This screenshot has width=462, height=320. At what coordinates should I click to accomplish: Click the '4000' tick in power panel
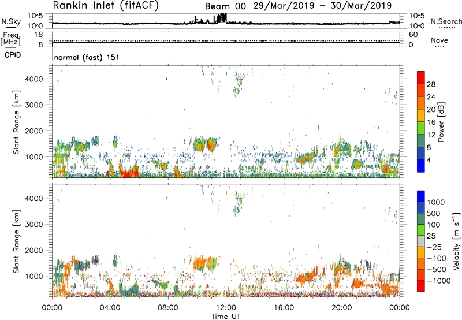click(x=34, y=79)
